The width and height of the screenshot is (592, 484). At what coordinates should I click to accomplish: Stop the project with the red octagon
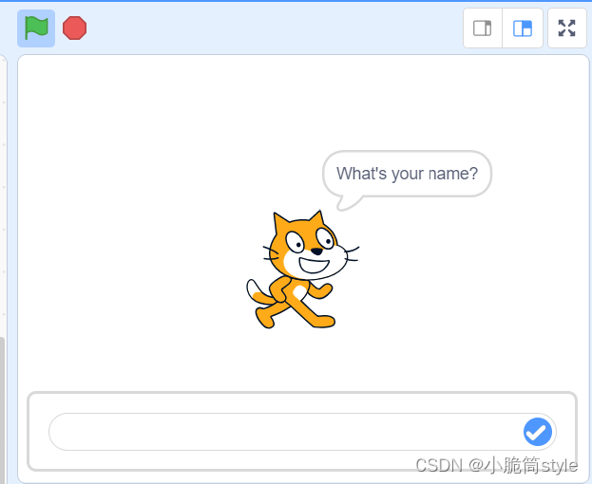[x=74, y=28]
